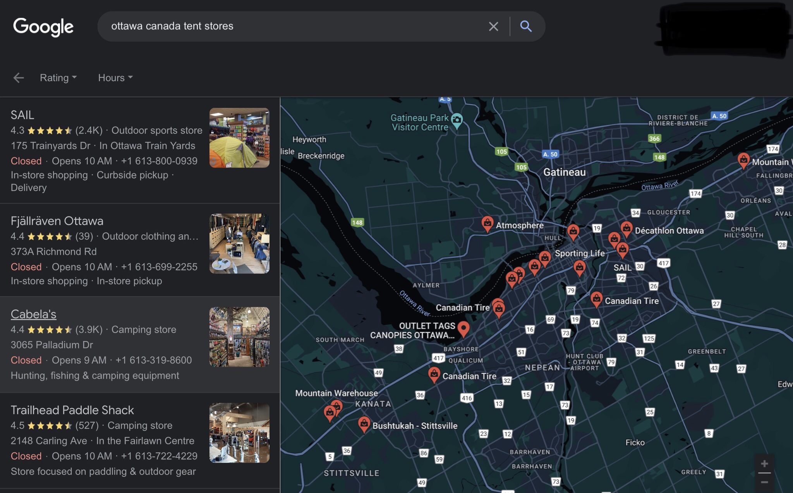Select the pin next to the SAIL label
Screen dimensions: 793x493
coord(622,250)
